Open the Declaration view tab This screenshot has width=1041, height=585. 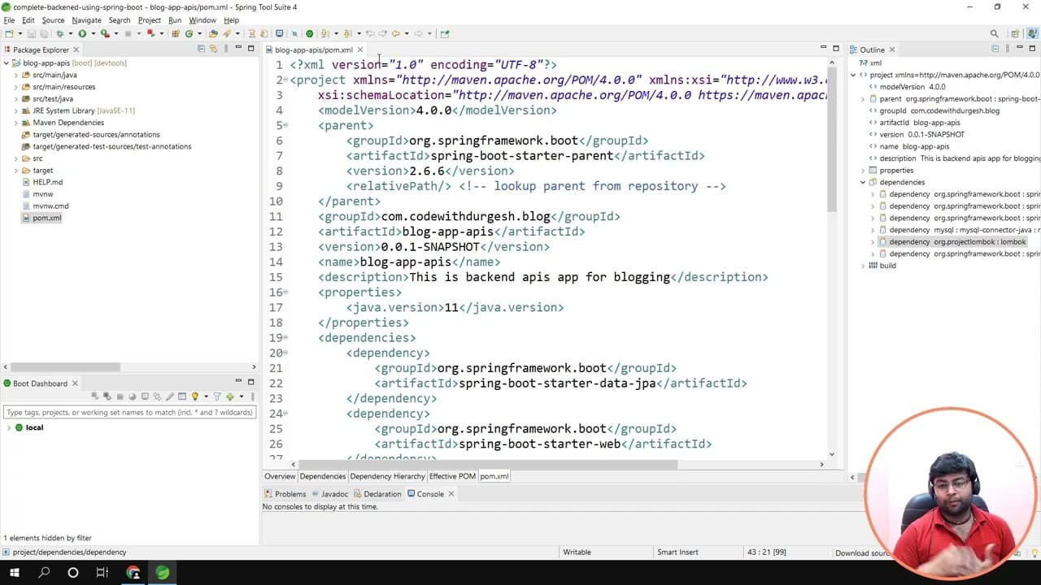point(377,494)
